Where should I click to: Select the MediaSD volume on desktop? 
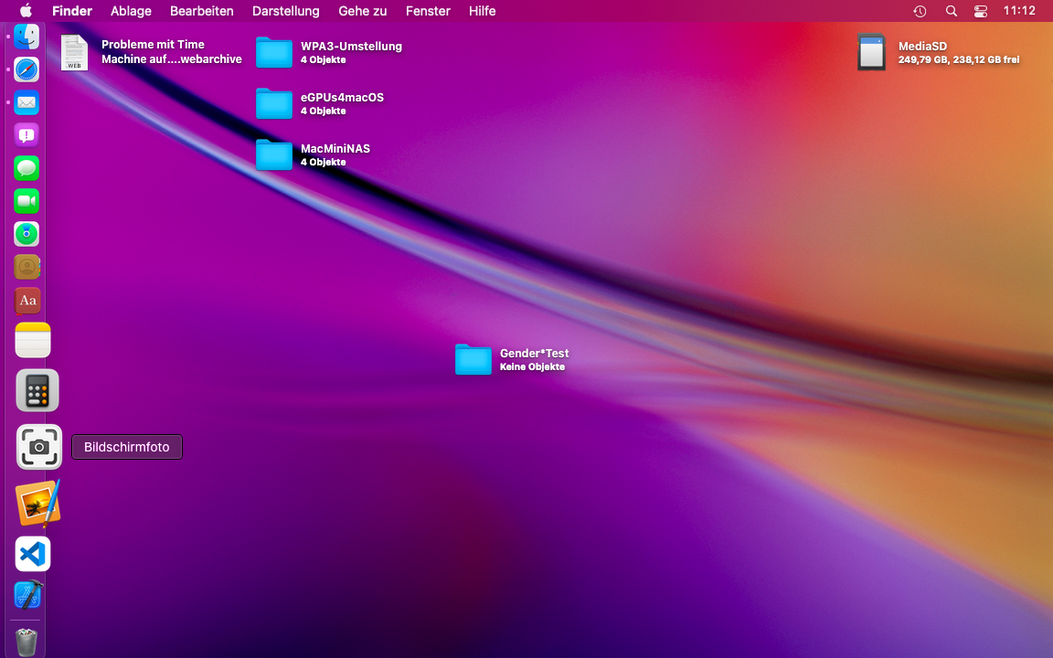pyautogui.click(x=872, y=53)
